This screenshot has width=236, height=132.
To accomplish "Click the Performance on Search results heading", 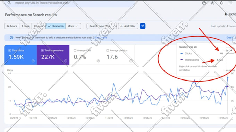I will (31, 15).
